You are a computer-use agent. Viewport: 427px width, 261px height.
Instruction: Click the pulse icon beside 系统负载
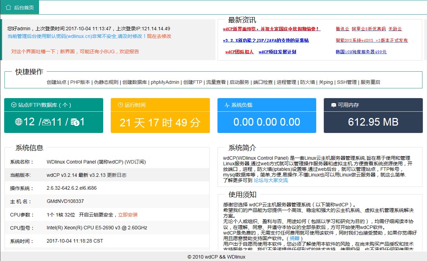click(227, 105)
